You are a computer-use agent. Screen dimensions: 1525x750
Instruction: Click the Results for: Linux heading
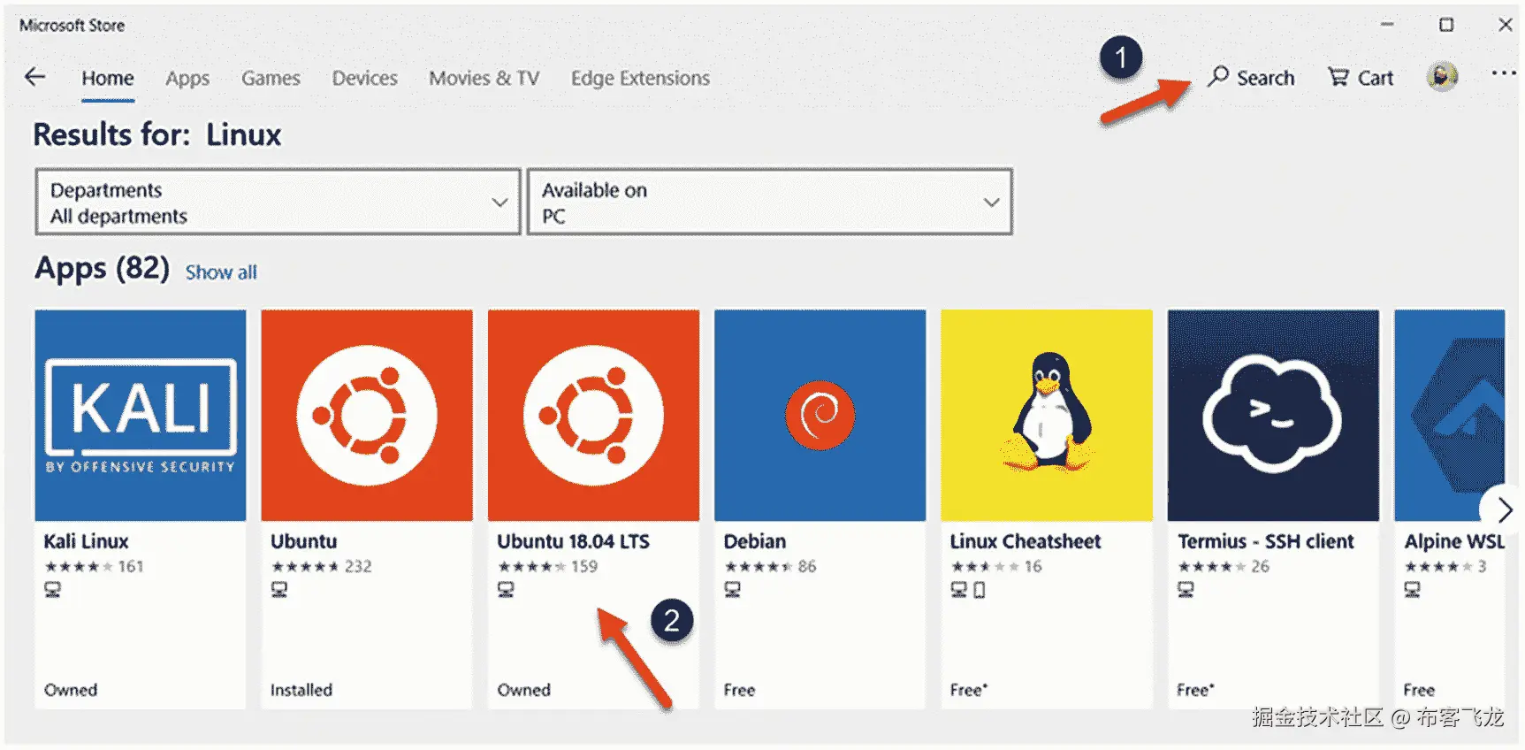coord(157,134)
